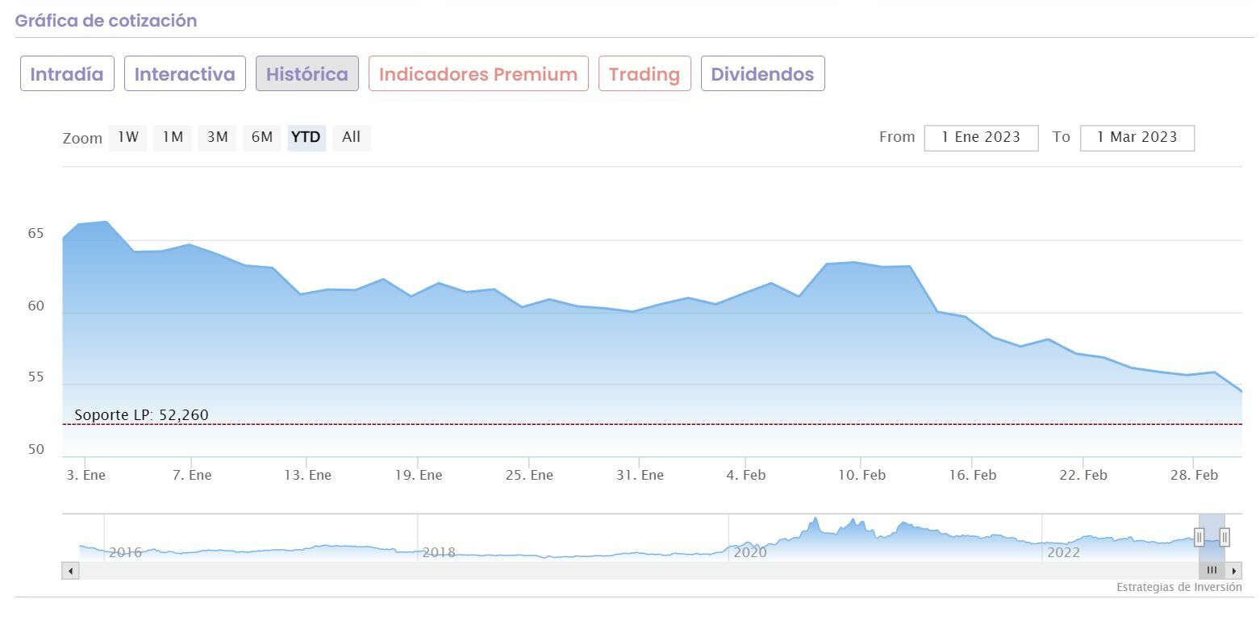Show the Dividendos tab
Image resolution: width=1260 pixels, height=620 pixels.
(762, 74)
